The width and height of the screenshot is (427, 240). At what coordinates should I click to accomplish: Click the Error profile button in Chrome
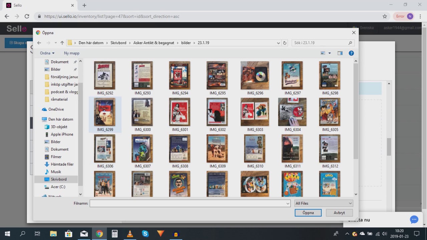[x=404, y=16]
